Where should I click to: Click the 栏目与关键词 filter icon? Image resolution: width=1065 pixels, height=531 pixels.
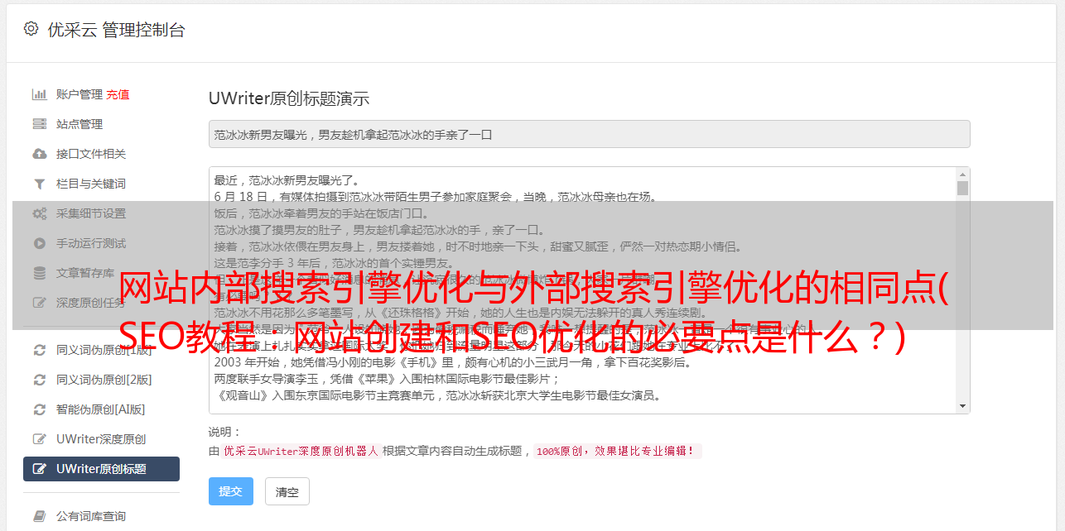click(x=39, y=184)
